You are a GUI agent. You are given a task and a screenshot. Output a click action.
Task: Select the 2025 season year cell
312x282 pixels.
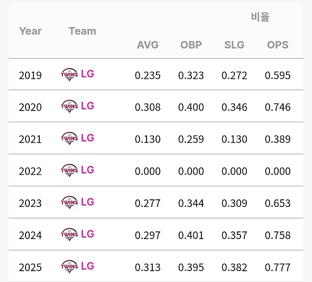tap(30, 267)
